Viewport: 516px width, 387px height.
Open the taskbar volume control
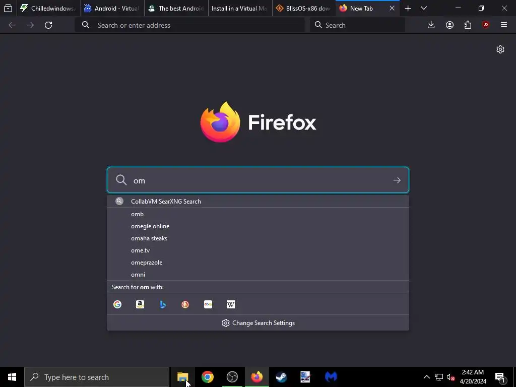450,377
